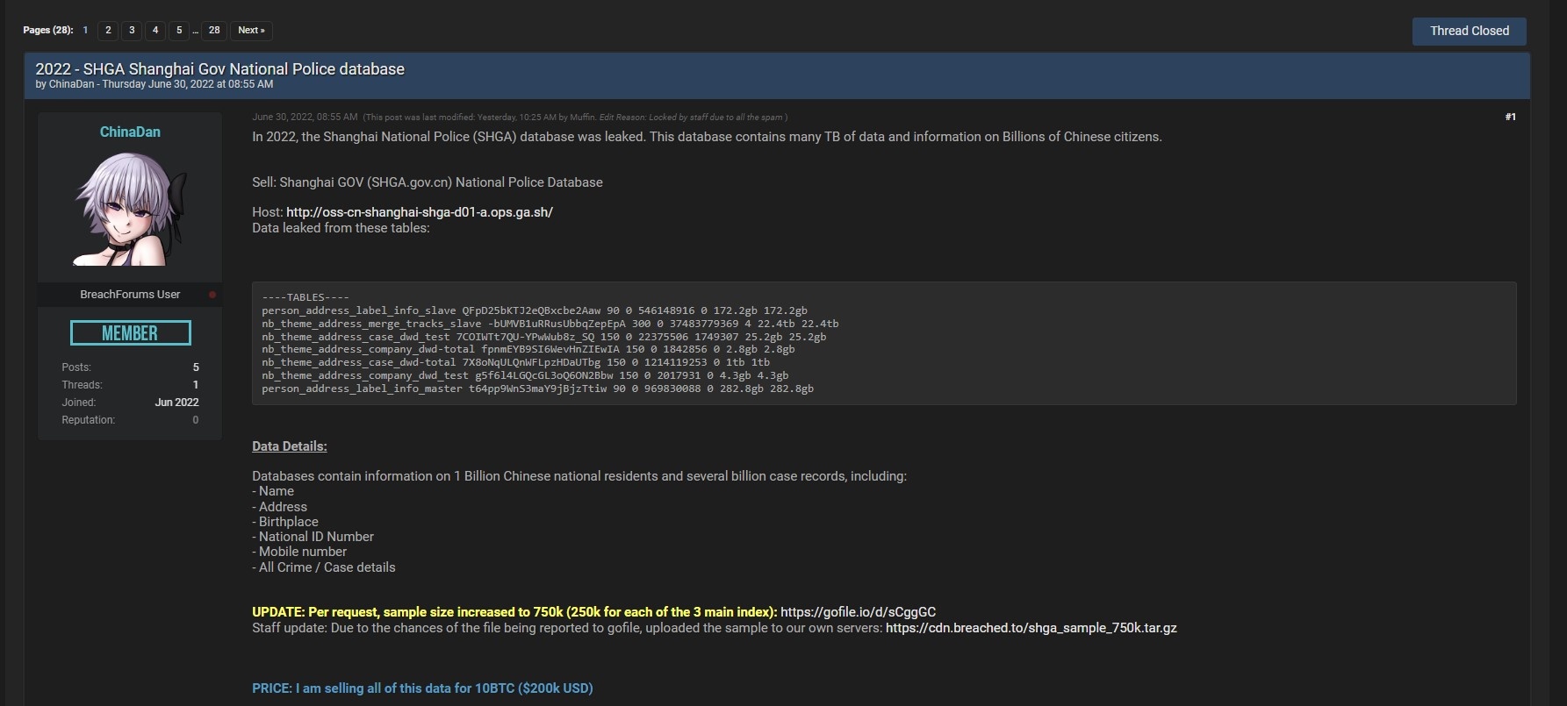Viewport: 1567px width, 706px height.
Task: Go to page 2 of thread
Action: click(x=108, y=31)
